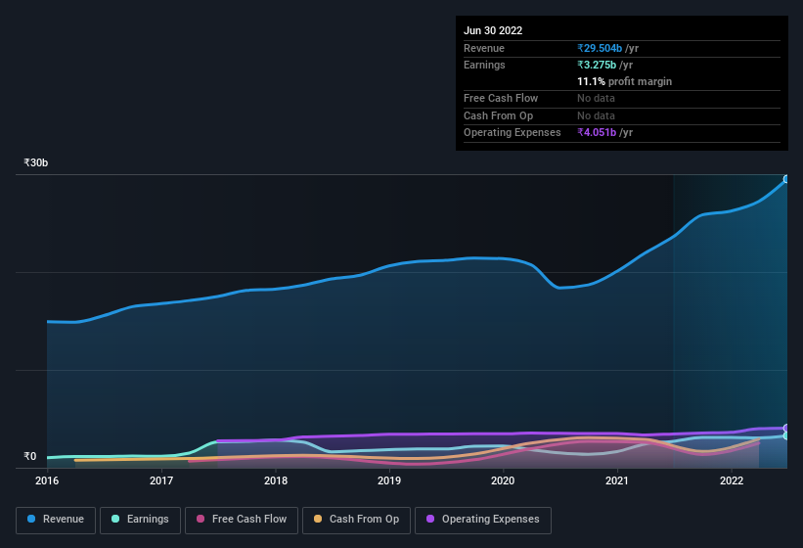Click the 2022 x-axis label

pos(732,480)
